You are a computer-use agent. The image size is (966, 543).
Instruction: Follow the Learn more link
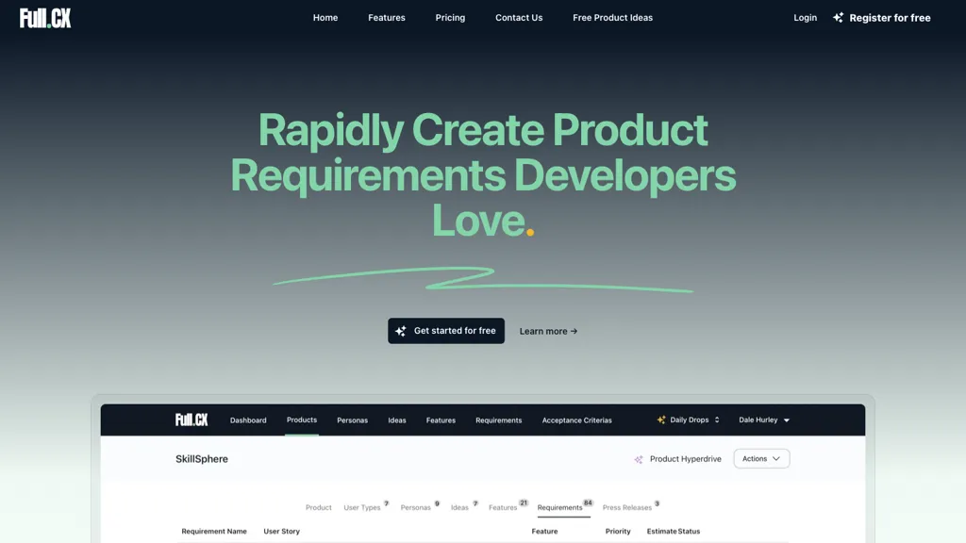point(548,331)
